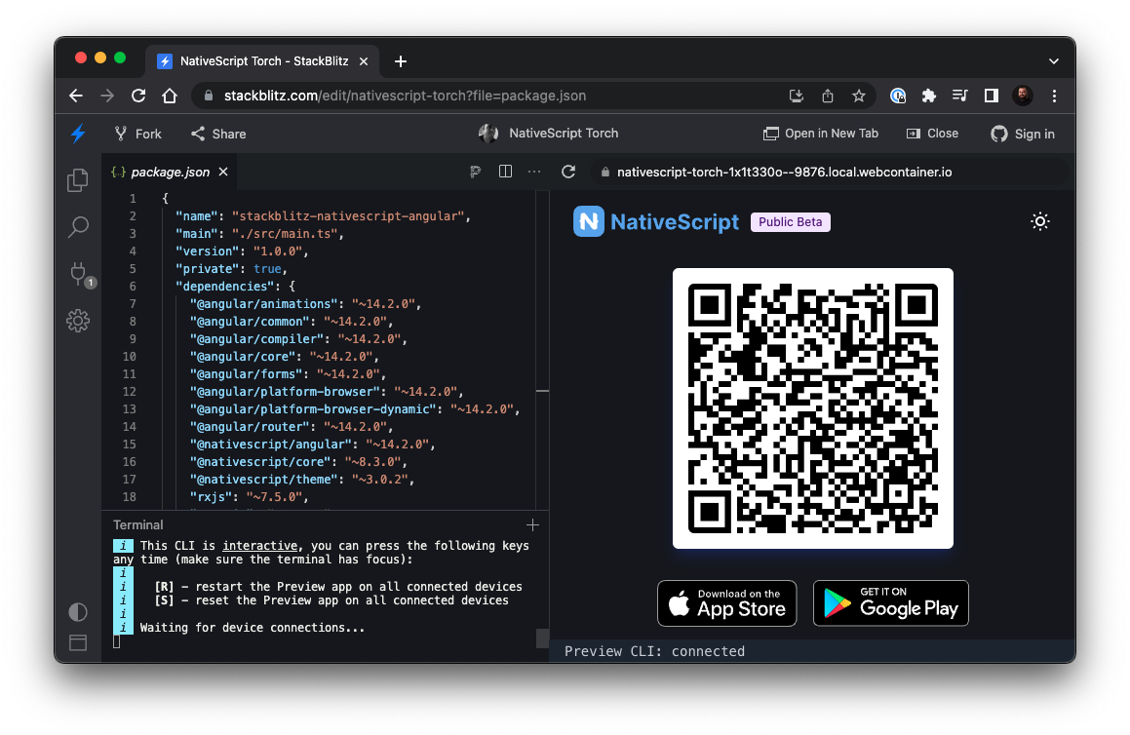
Task: Toggle the preview's sun light-mode icon
Action: [x=1040, y=221]
